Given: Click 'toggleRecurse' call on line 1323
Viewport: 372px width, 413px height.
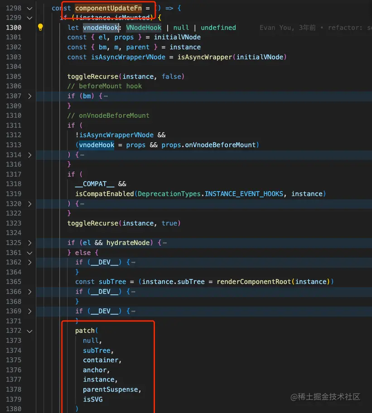Looking at the screenshot, I should click(x=93, y=223).
